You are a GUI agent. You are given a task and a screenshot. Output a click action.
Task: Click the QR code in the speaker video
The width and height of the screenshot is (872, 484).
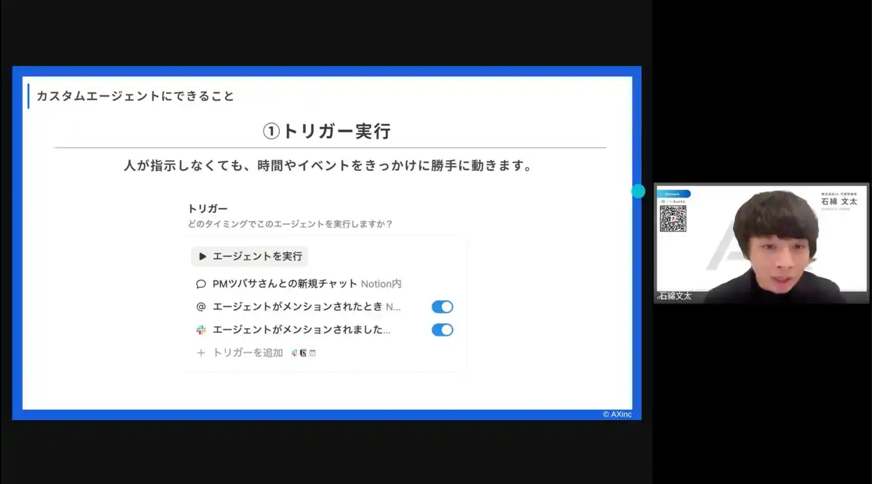[672, 219]
